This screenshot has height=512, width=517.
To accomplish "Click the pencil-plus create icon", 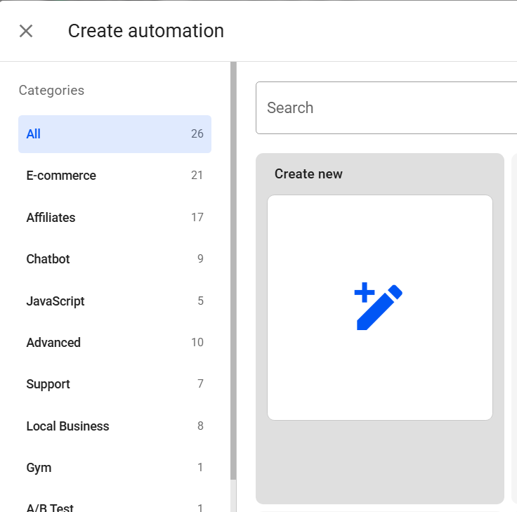I will [x=379, y=307].
